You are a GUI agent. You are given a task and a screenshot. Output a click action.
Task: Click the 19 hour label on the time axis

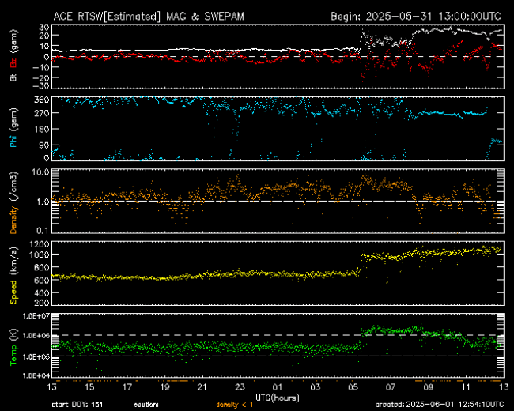[165, 387]
